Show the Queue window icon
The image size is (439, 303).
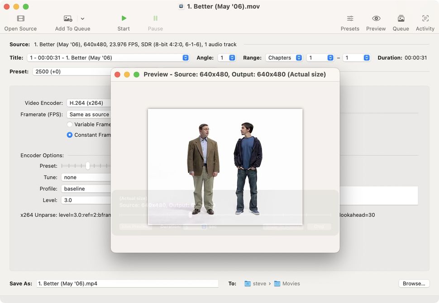pyautogui.click(x=401, y=19)
